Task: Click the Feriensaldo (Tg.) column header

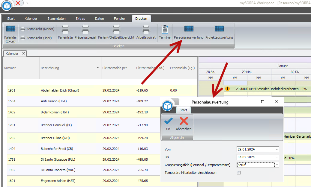Action: click(182, 68)
